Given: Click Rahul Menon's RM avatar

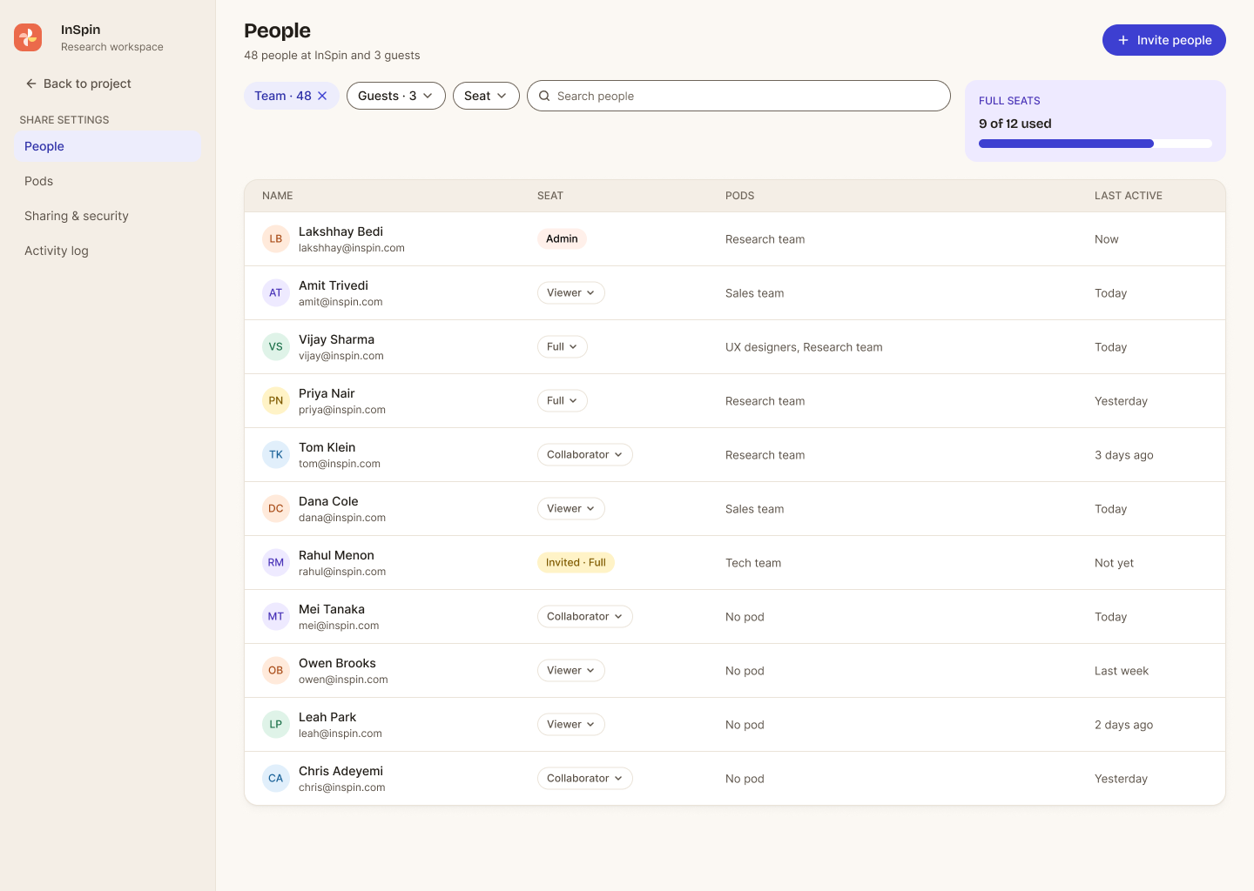Looking at the screenshot, I should [276, 562].
